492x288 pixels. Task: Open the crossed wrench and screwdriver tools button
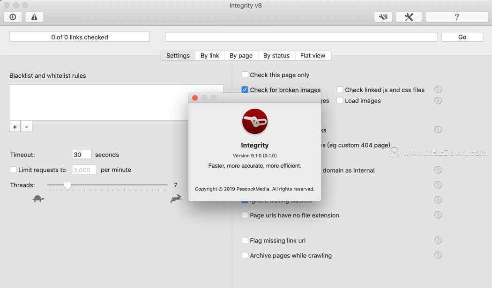point(409,17)
